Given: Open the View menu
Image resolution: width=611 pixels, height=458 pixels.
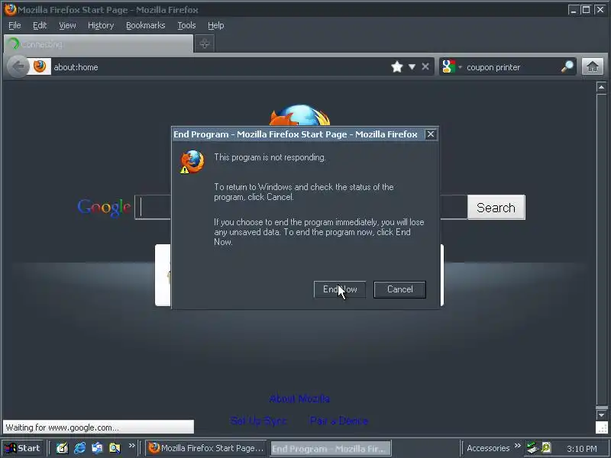Looking at the screenshot, I should coord(67,25).
